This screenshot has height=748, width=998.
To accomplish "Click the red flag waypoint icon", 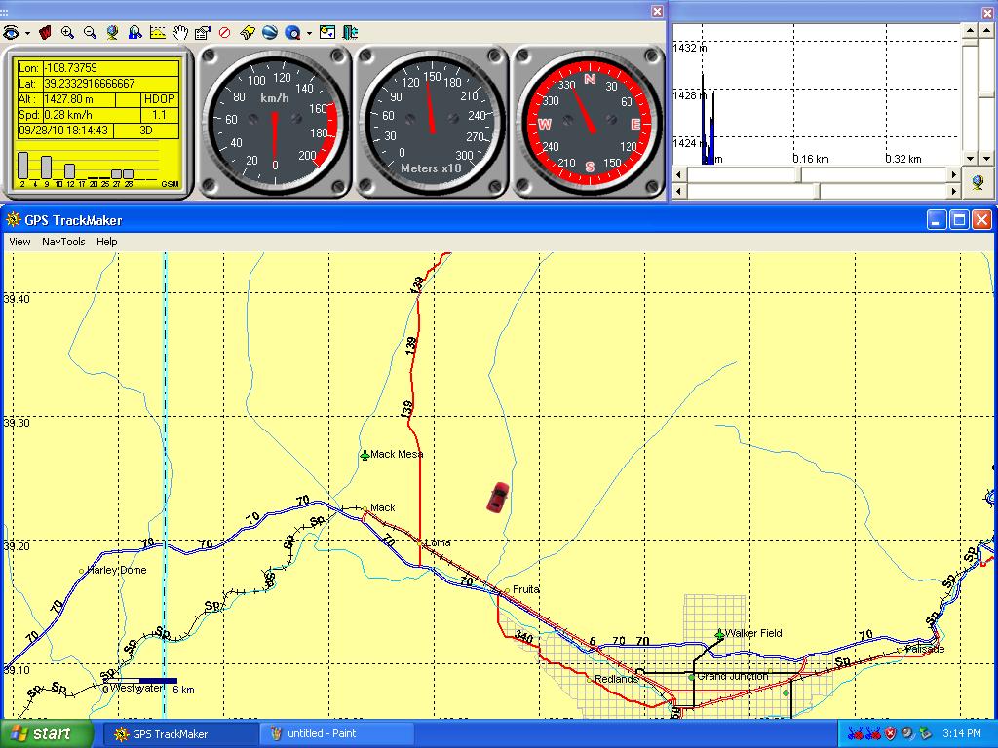I will (45, 32).
